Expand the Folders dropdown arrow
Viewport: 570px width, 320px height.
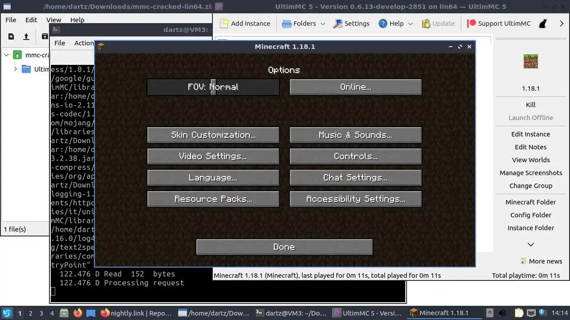323,24
